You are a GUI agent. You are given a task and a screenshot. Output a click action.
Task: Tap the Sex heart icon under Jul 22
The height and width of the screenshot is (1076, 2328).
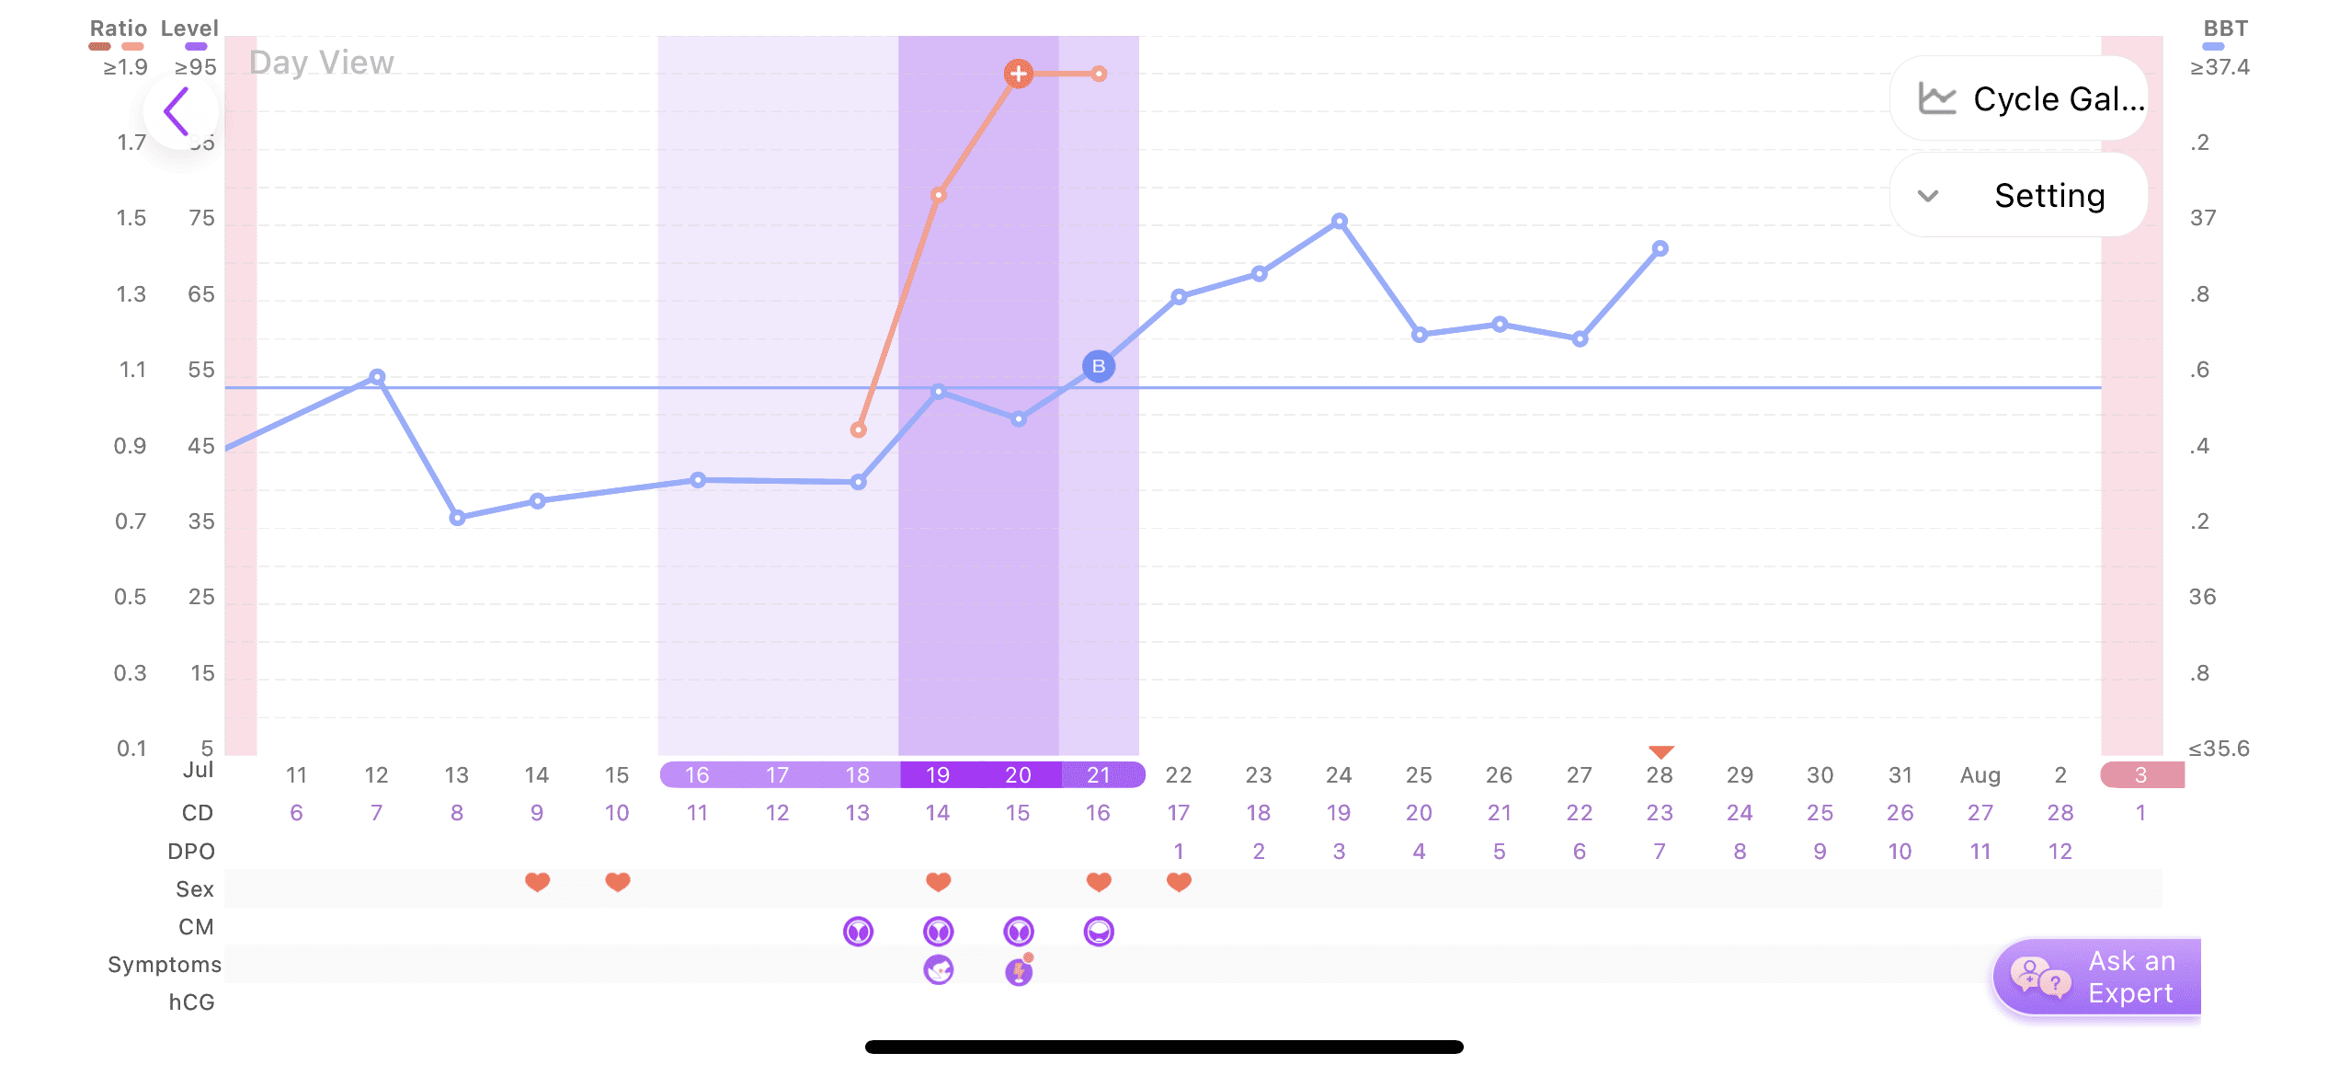point(1179,883)
